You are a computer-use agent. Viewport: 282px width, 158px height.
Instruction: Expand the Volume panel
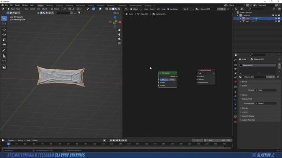click(245, 95)
